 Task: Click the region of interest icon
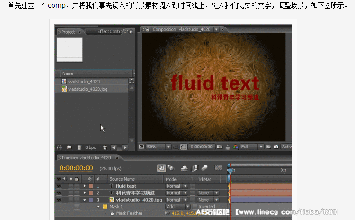coord(268,147)
